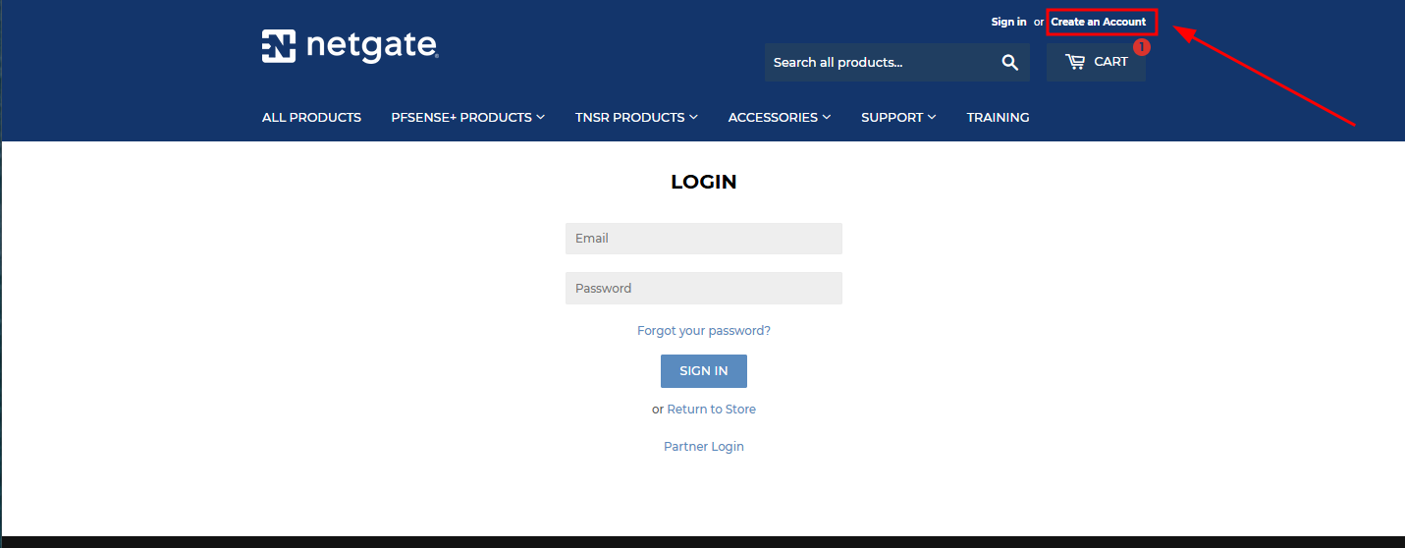
Task: Open the TNSR Products menu
Action: pos(636,117)
